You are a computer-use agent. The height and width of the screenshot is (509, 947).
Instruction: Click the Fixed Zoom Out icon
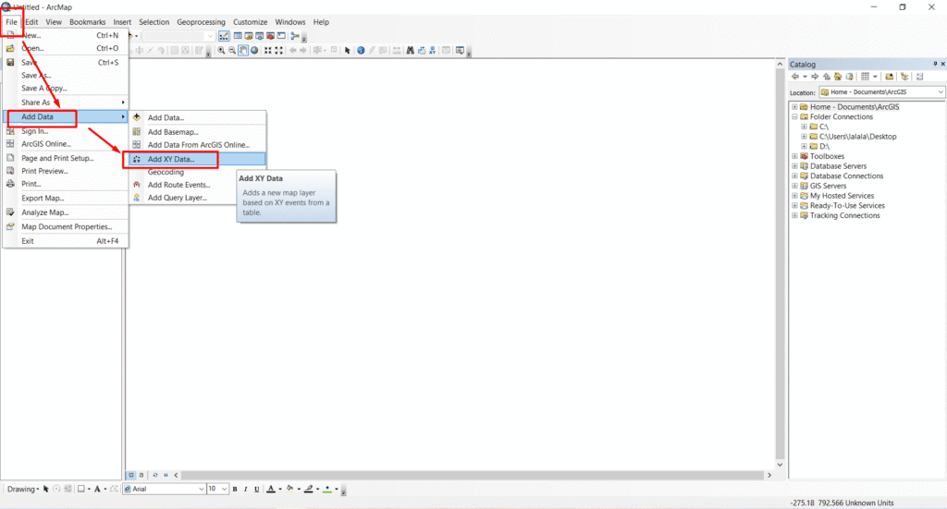pos(278,51)
